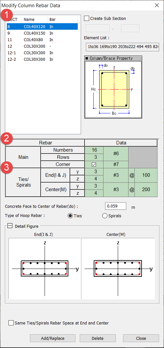Image resolution: width=164 pixels, height=348 pixels.
Task: Open the #7 corner rebar size cell
Action: tap(116, 164)
